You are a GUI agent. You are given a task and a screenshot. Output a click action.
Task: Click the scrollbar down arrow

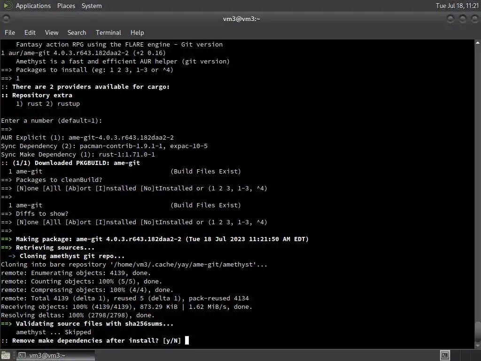click(478, 346)
